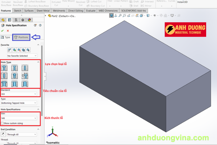The width and height of the screenshot is (217, 145).
Task: Click the green OK checkmark in Hole Specification
Action: point(3,31)
